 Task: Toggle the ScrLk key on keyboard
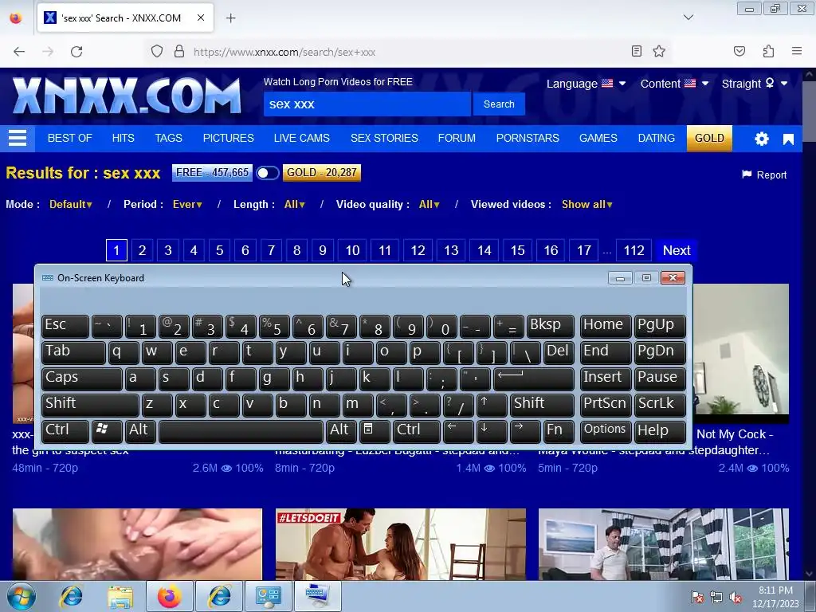tap(660, 405)
